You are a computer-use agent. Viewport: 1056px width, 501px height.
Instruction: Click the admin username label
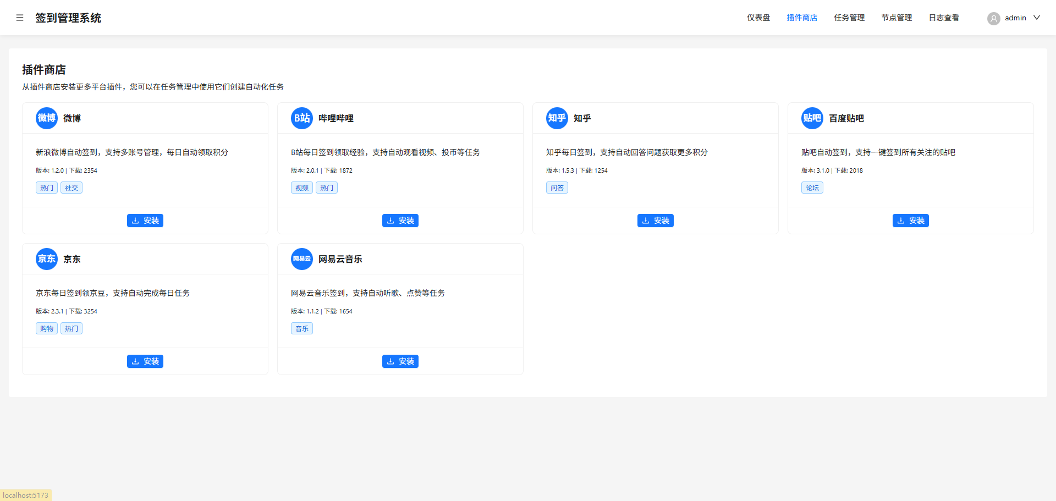[1015, 18]
